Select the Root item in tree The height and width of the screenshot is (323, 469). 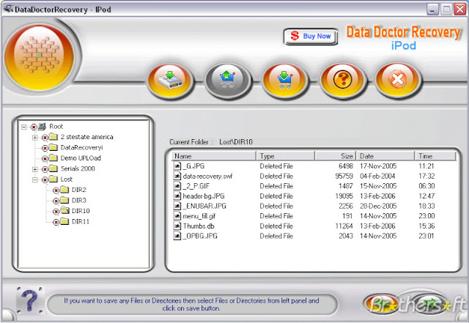pos(56,127)
